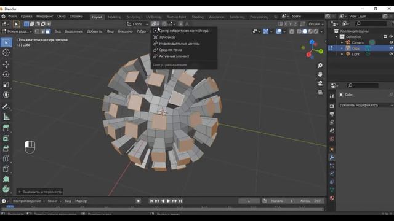Select the Move tool
This screenshot has width=394, height=221.
point(6,64)
